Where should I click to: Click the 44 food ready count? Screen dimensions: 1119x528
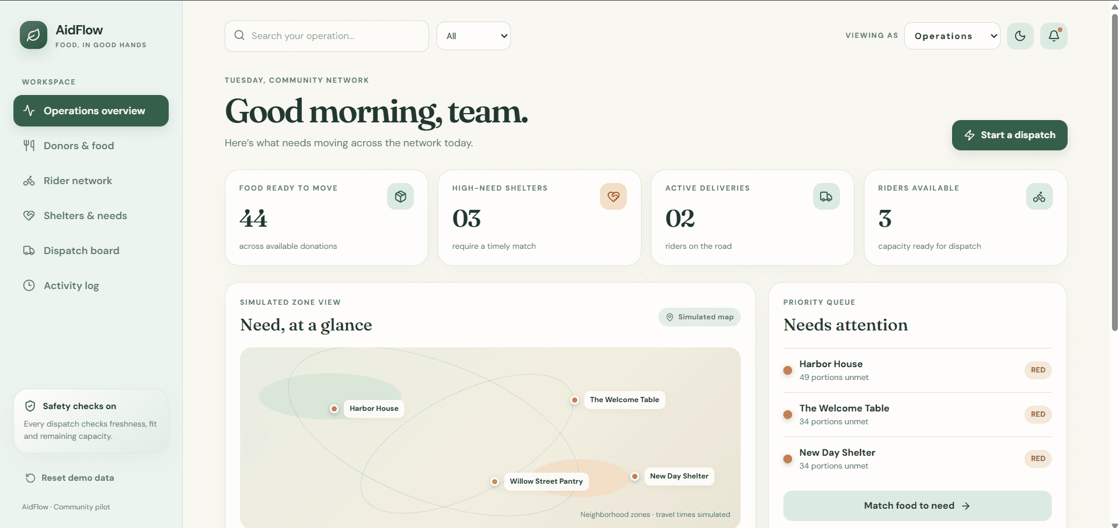tap(253, 219)
